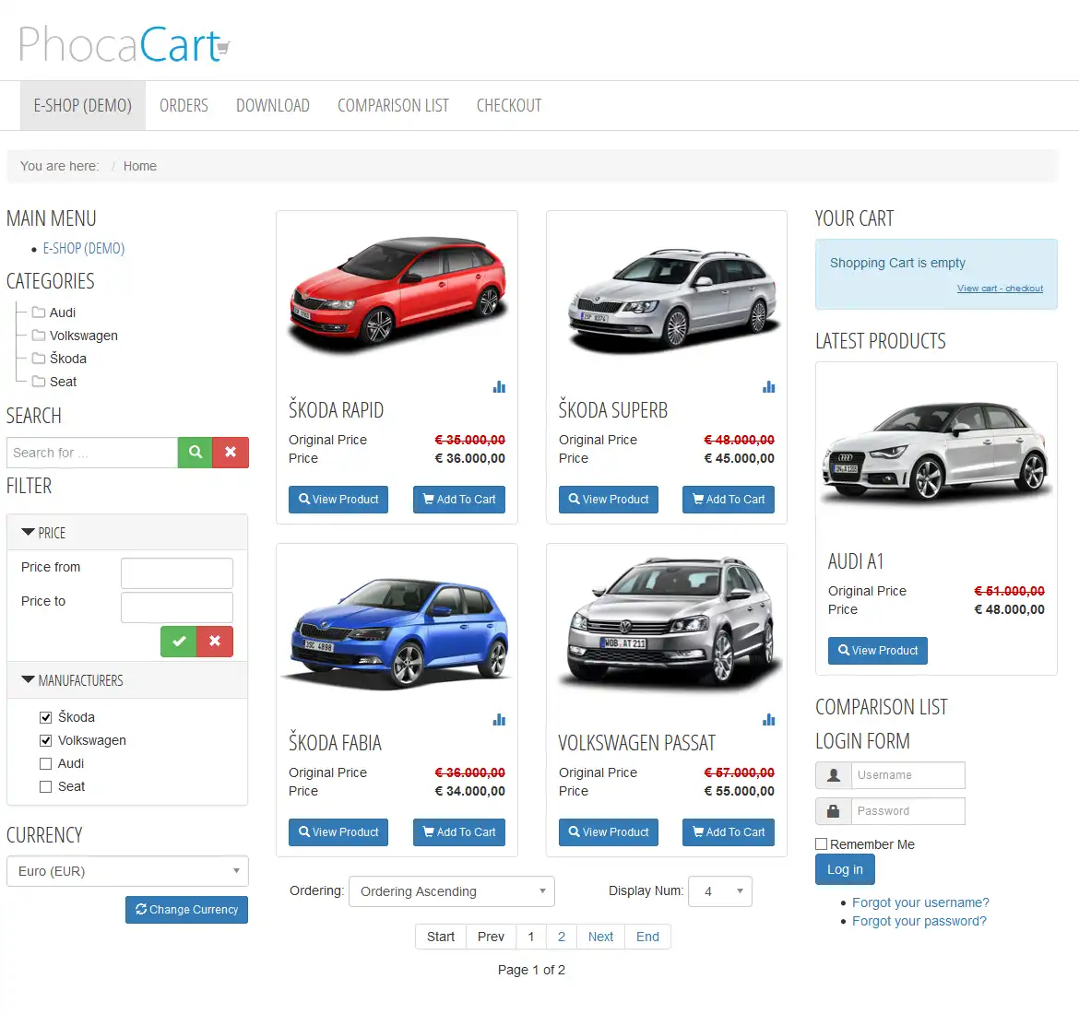The width and height of the screenshot is (1079, 1014).
Task: Open View cart - checkout link
Action: pos(1000,289)
